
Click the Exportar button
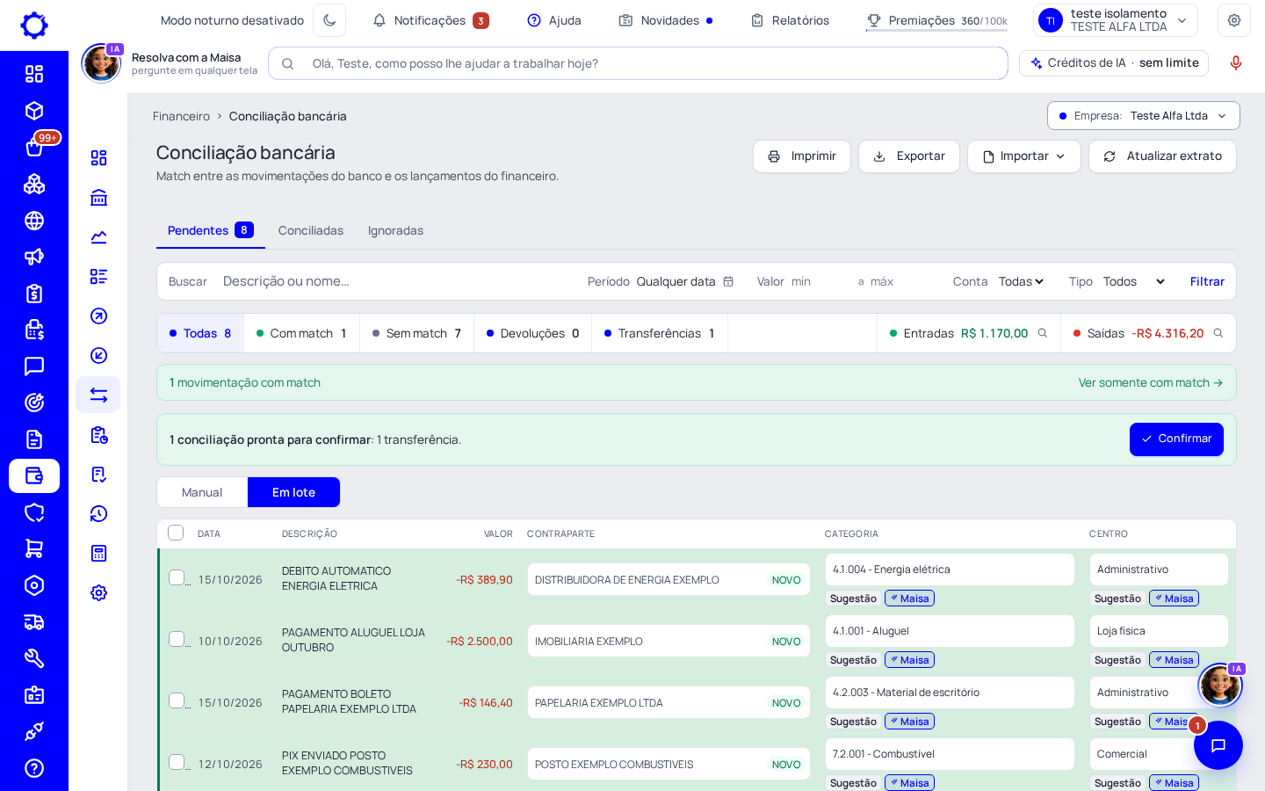pyautogui.click(x=908, y=156)
